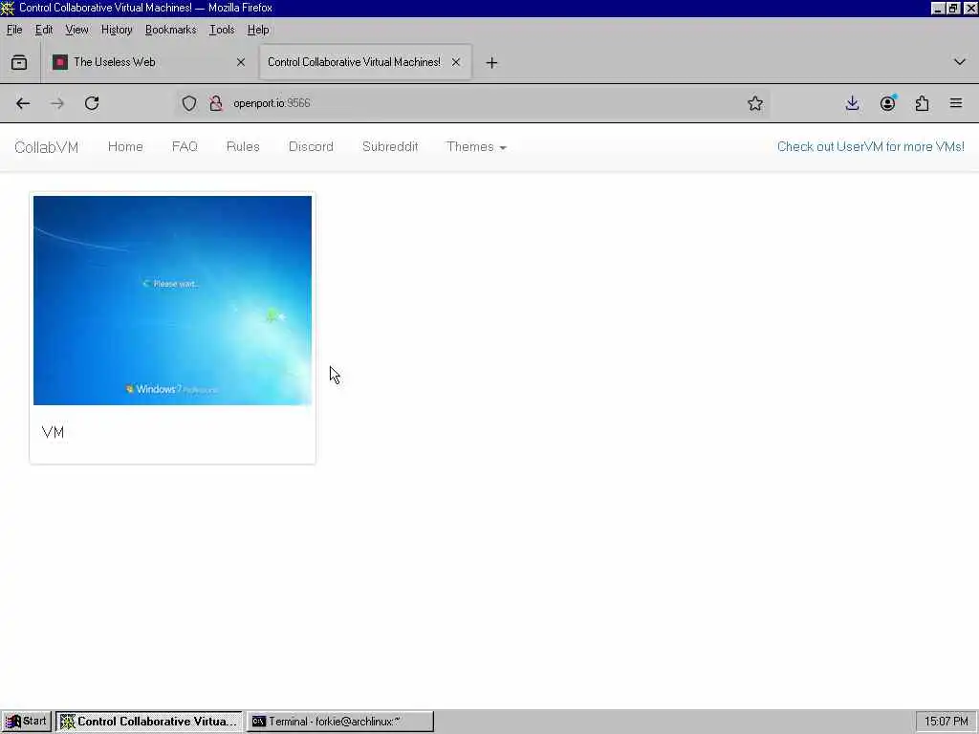This screenshot has height=734, width=979.
Task: Switch to The Useless Web tab
Action: pos(148,62)
